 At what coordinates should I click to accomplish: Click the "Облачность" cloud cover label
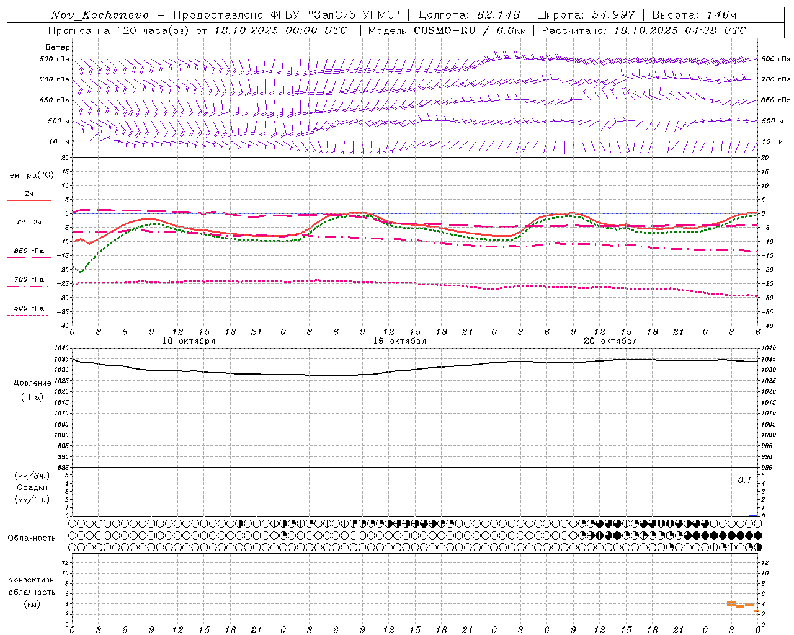[32, 538]
